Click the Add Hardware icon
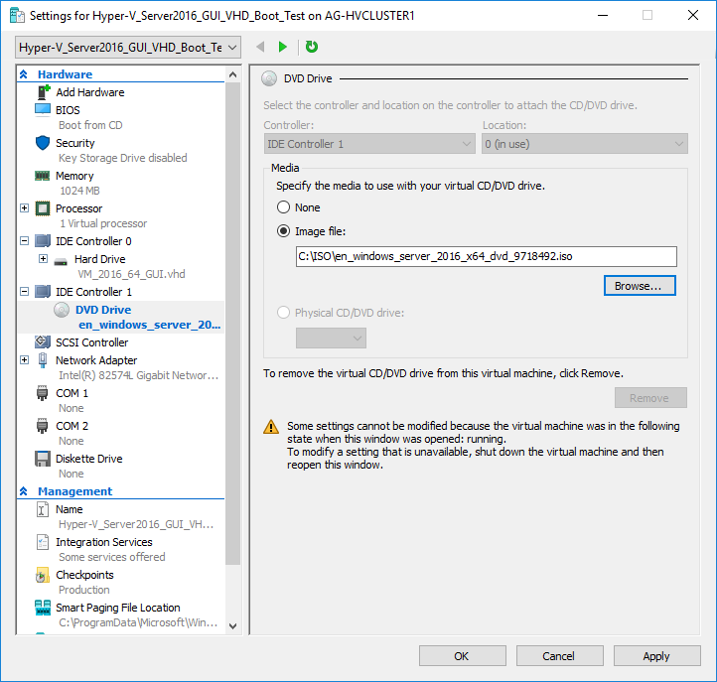Screen dimensions: 717x682 pos(44,92)
